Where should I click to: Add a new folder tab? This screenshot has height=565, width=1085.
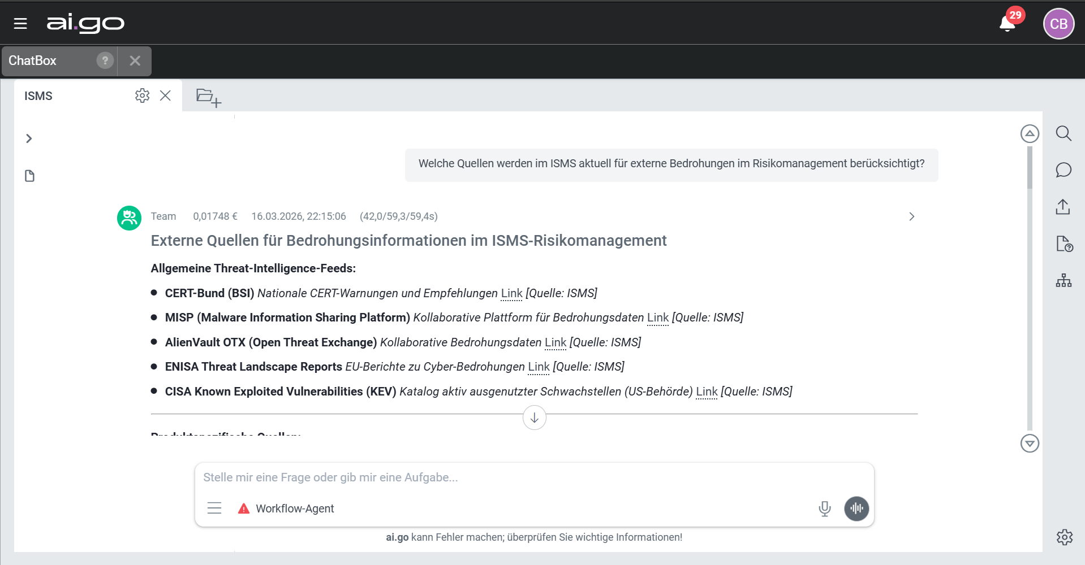208,97
